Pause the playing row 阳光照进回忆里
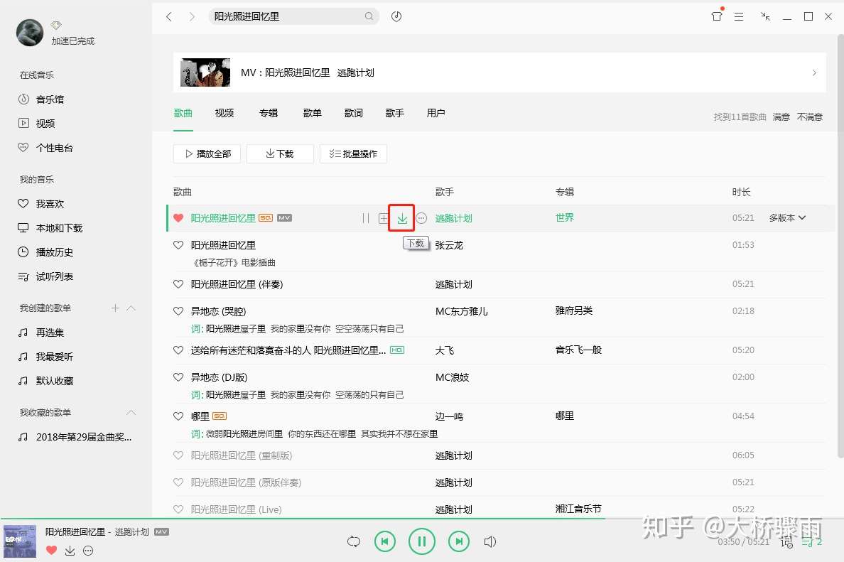Image resolution: width=844 pixels, height=562 pixels. pyautogui.click(x=366, y=218)
